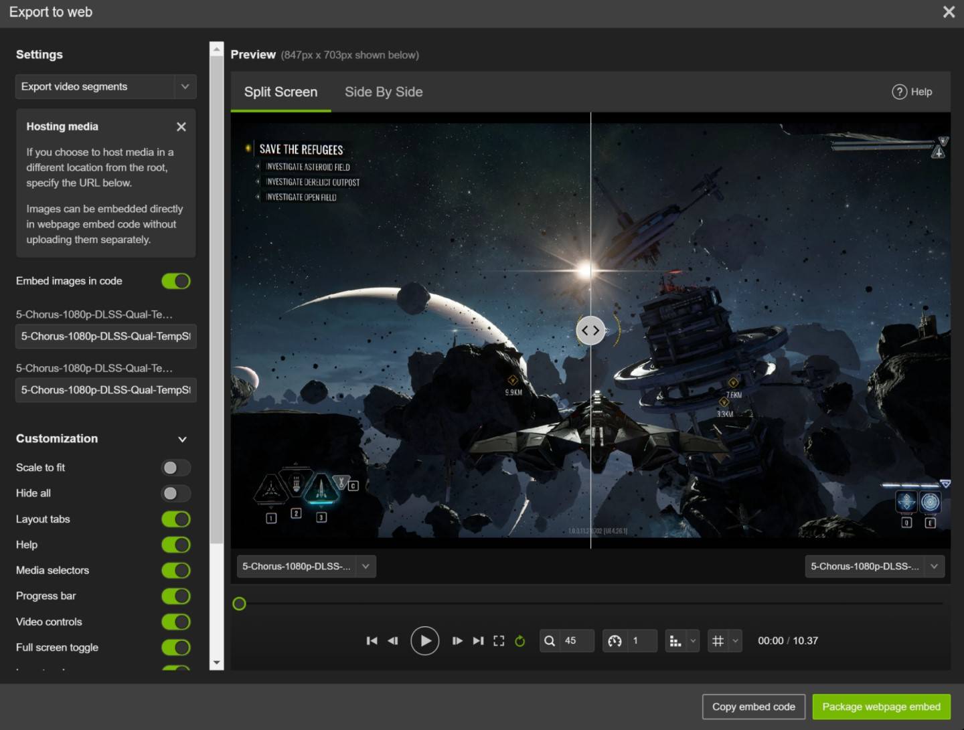
Task: Enable Scale to fit
Action: point(176,468)
